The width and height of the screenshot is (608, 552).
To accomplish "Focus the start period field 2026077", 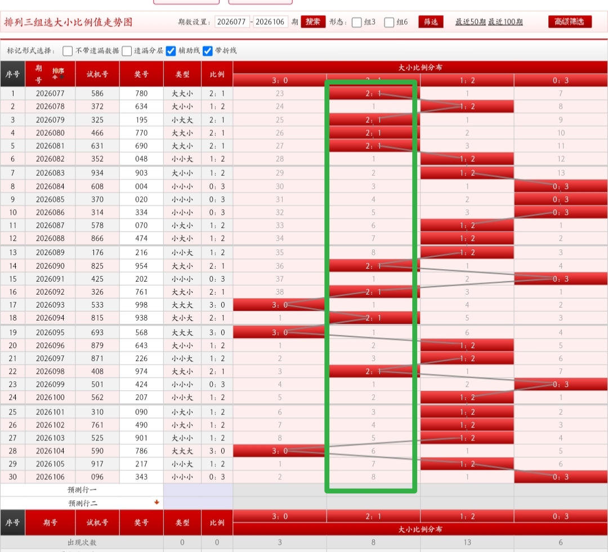I will [232, 22].
